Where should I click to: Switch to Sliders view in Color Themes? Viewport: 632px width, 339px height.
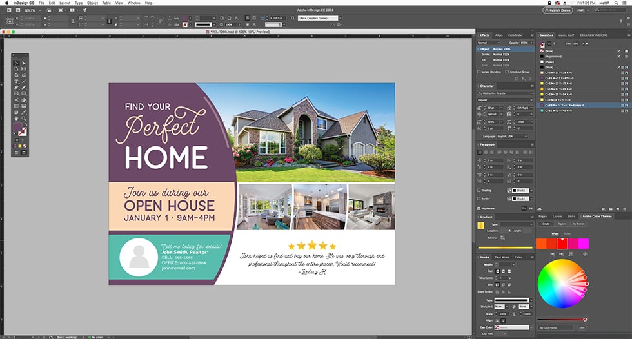click(x=567, y=233)
